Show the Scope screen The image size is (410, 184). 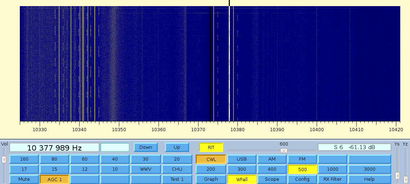click(272, 179)
